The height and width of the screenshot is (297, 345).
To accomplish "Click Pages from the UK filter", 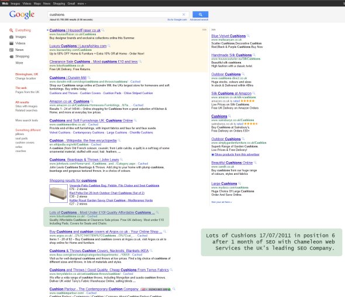I will coord(27,92).
